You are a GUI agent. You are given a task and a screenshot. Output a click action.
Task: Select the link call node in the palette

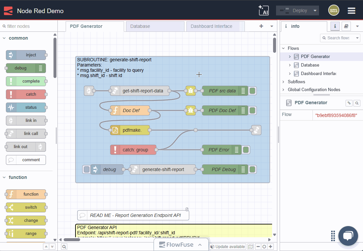pos(26,134)
